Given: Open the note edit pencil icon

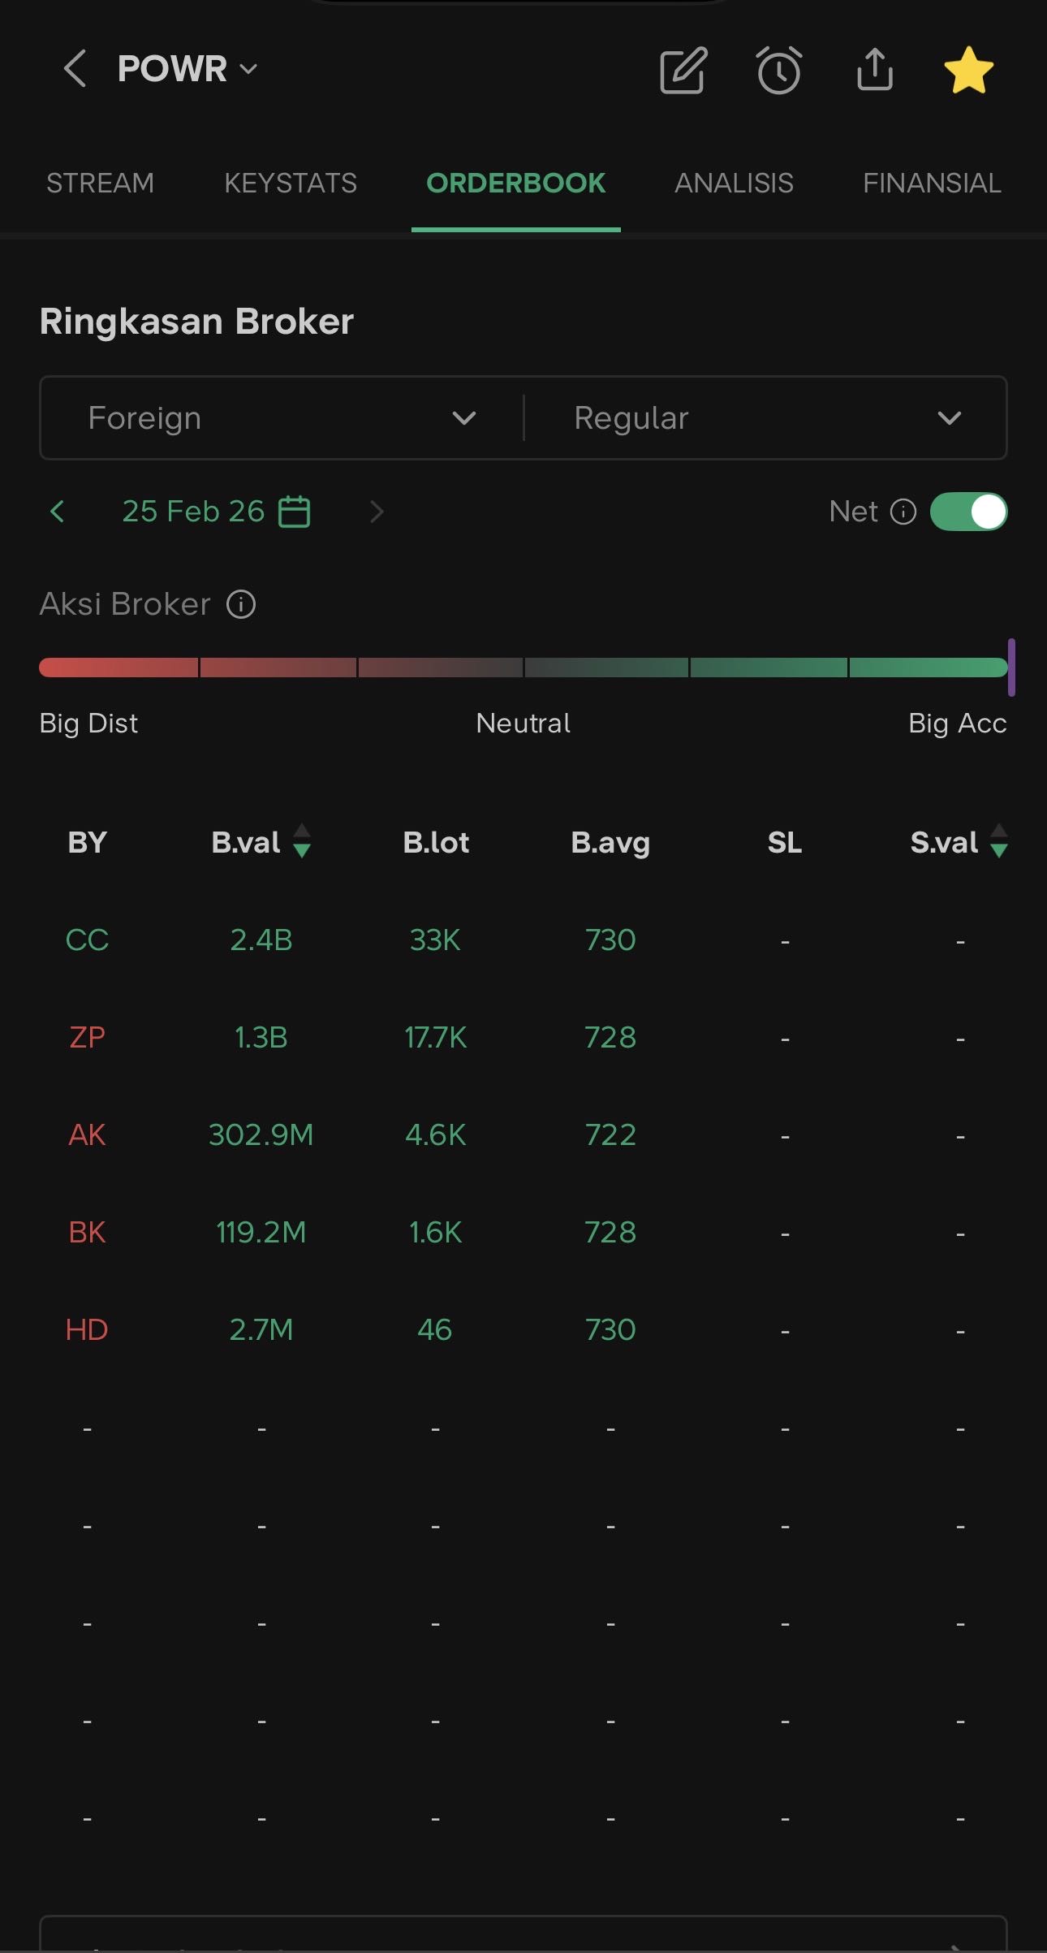Looking at the screenshot, I should click(x=683, y=71).
